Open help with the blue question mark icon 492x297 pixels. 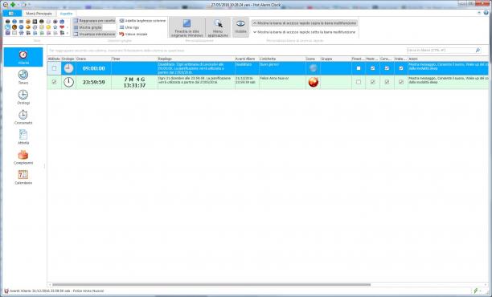[x=486, y=13]
